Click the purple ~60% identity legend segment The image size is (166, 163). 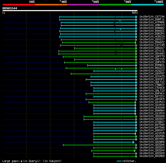pyautogui.click(x=83, y=5)
